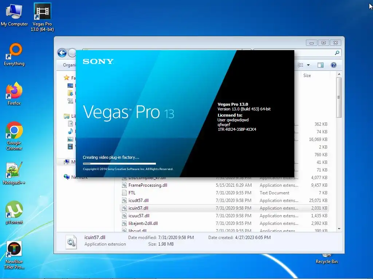Open NewBlue Titler Pro shortcut

coord(14,255)
